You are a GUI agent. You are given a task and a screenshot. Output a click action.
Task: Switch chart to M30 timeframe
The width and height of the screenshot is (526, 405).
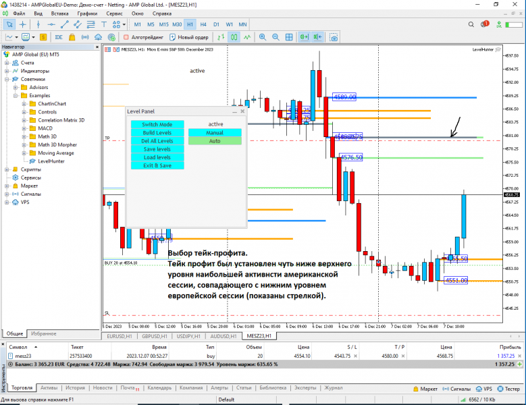tap(177, 24)
